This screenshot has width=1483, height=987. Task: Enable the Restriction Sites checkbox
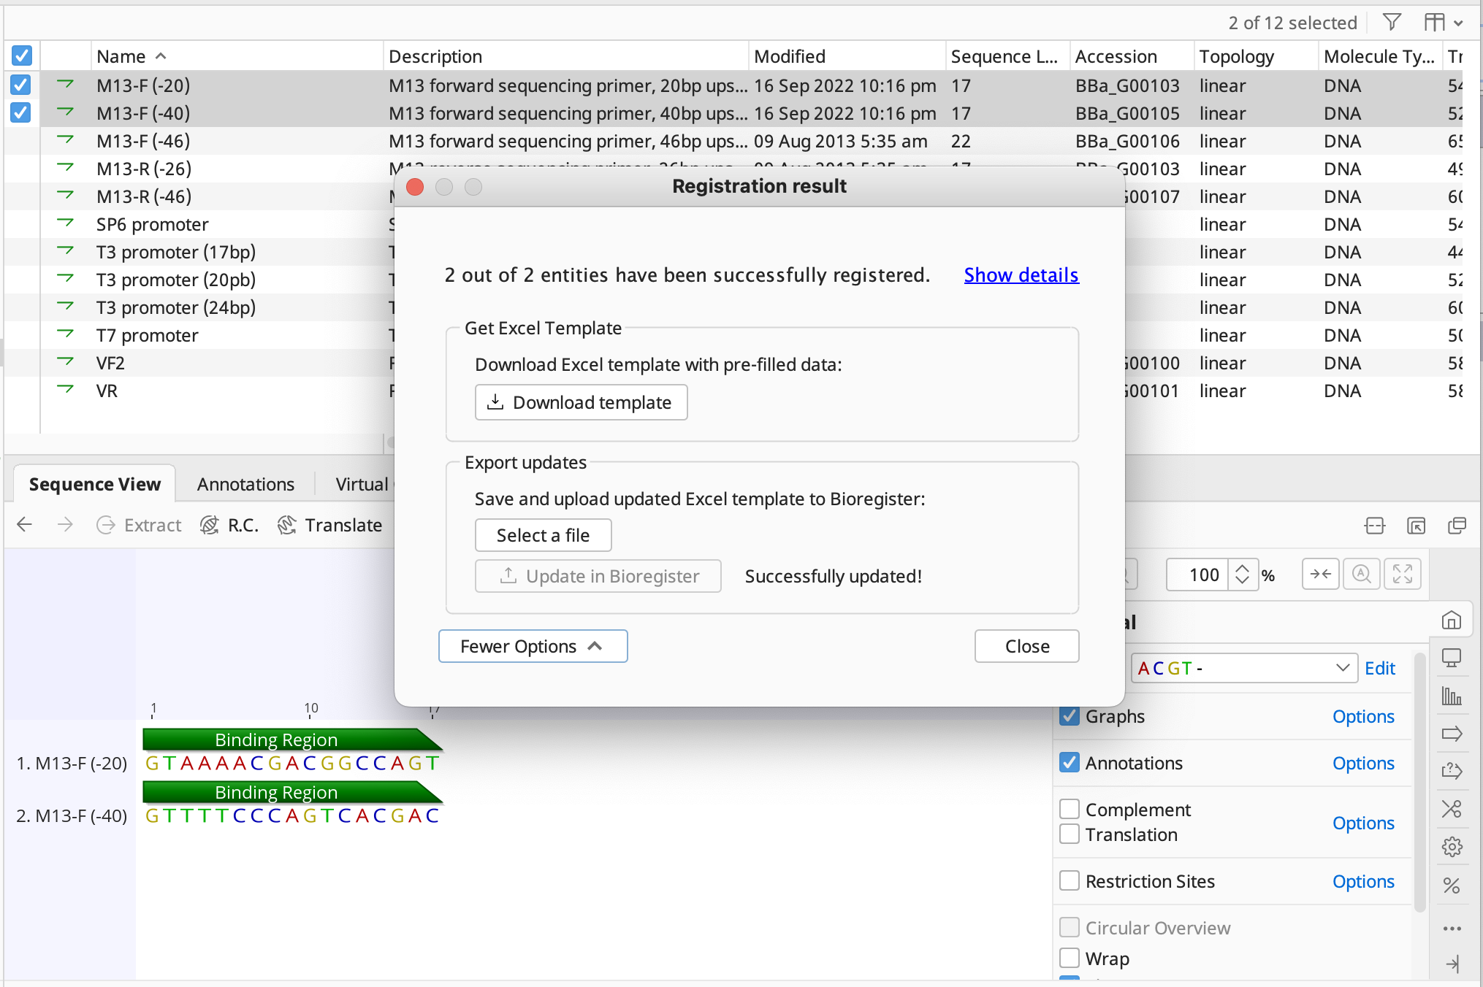click(x=1070, y=881)
